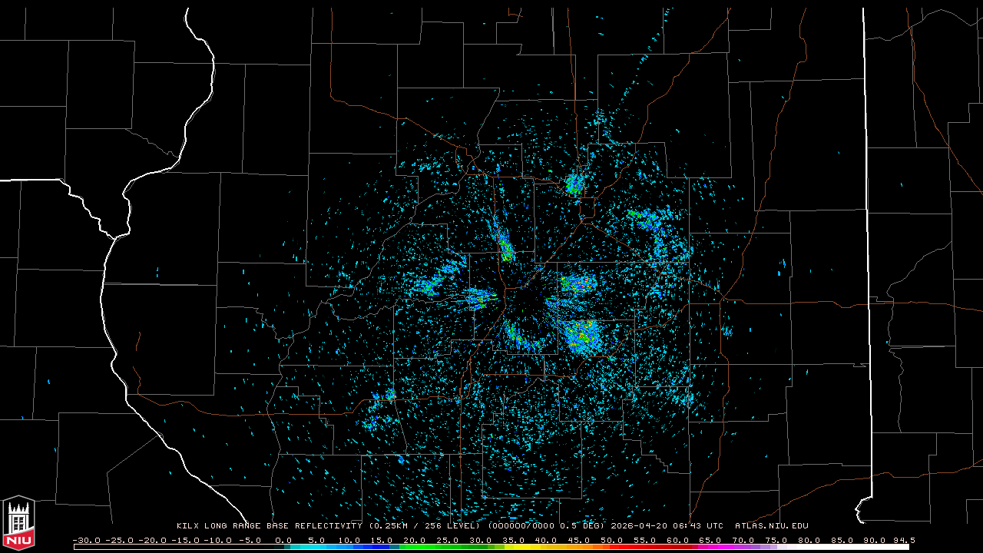Click the -30.0 label on reflectivity scale
Screen dimensions: 983x553
pyautogui.click(x=87, y=540)
